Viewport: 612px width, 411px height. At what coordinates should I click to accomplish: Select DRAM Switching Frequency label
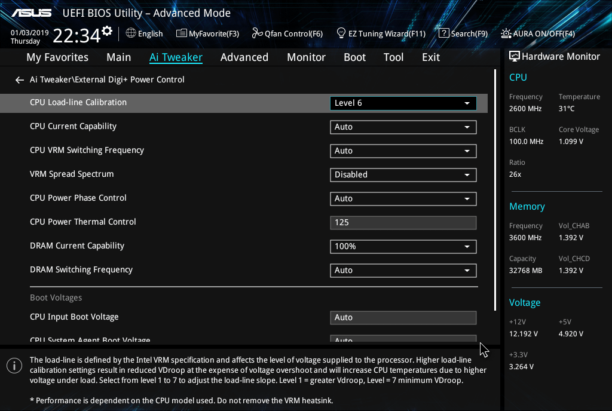coord(81,269)
